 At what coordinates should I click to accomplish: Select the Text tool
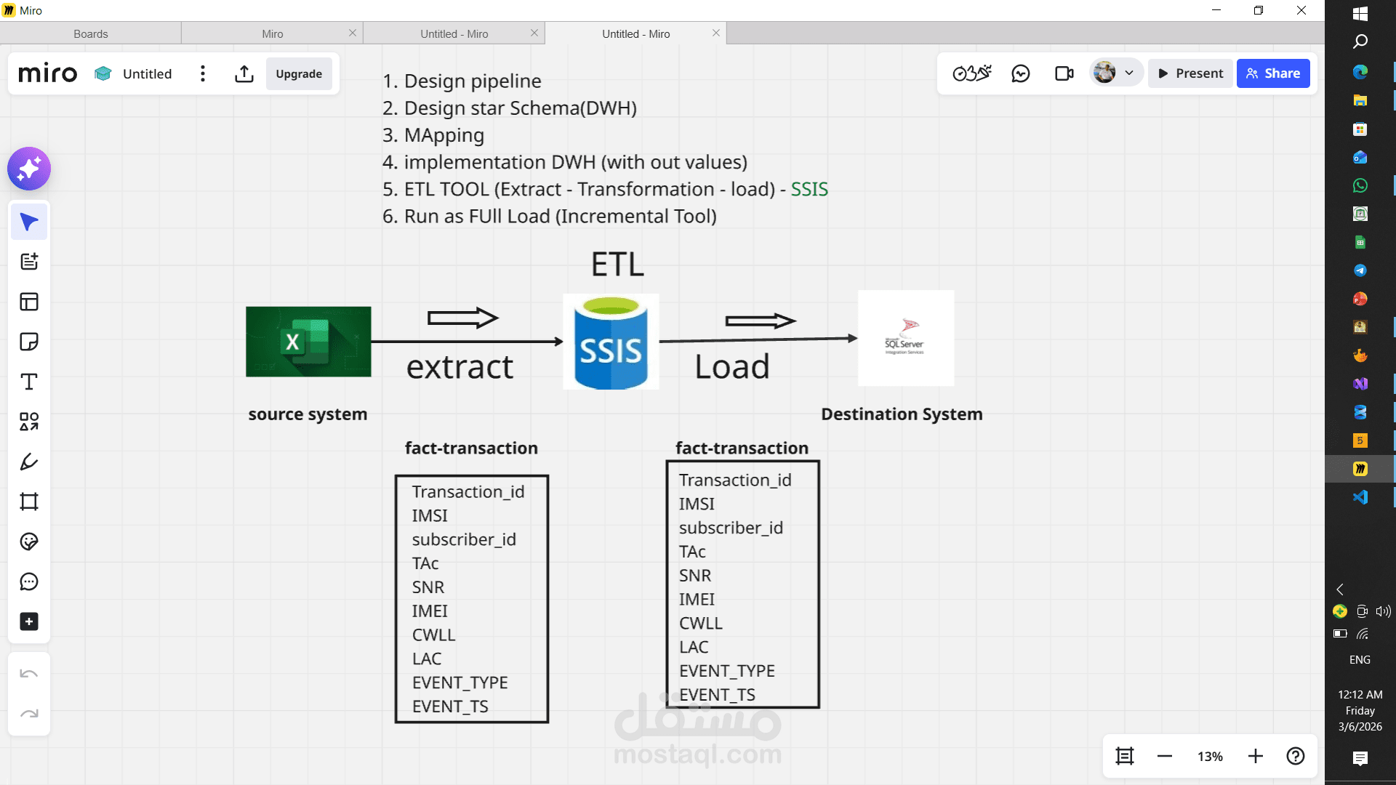click(29, 382)
